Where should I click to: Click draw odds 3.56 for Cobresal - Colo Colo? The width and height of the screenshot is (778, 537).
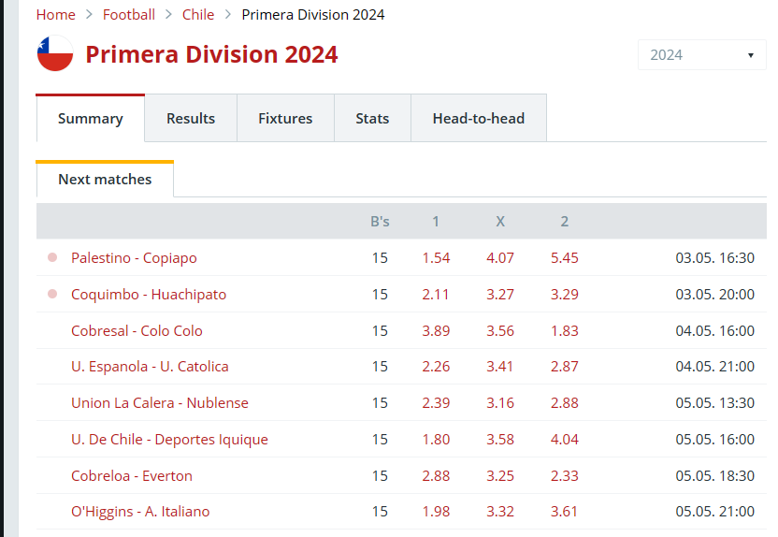pos(499,330)
